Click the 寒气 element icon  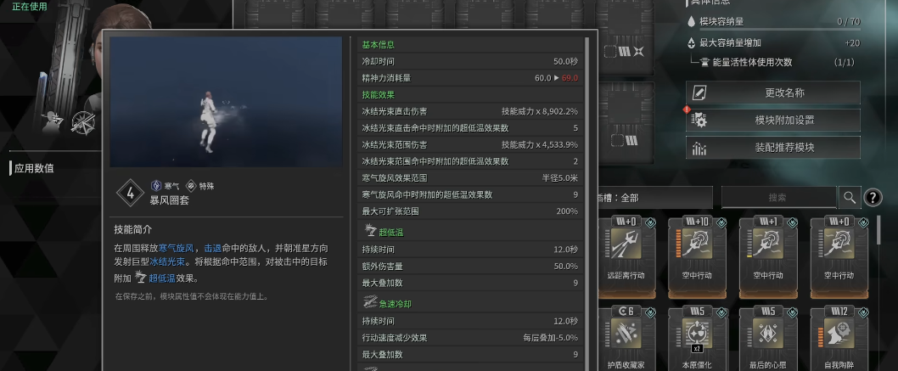(x=156, y=185)
